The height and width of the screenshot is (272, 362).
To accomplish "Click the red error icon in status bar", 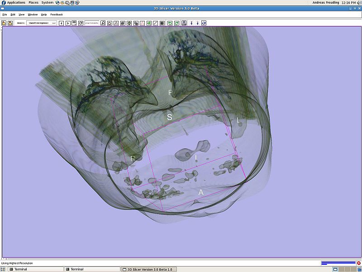I will 358,263.
